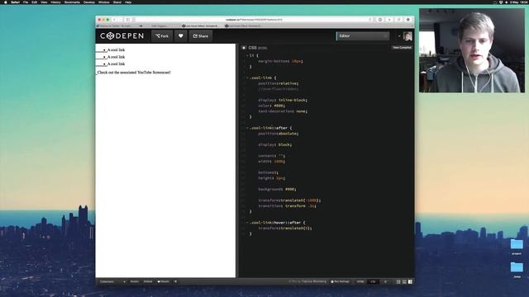Collapse the li rule fold arrow

pos(247,55)
